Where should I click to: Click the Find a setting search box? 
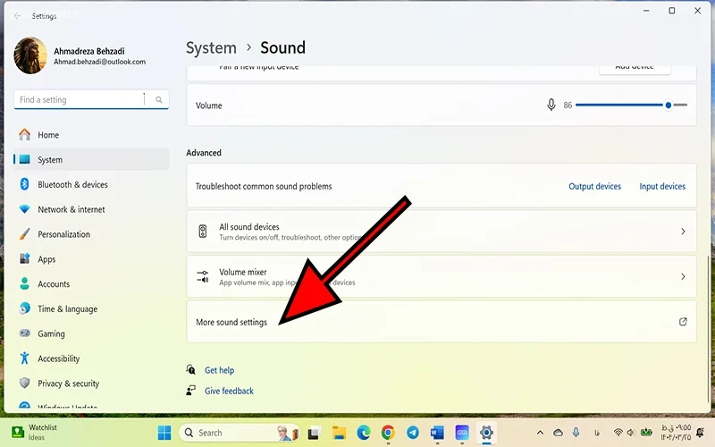point(80,100)
